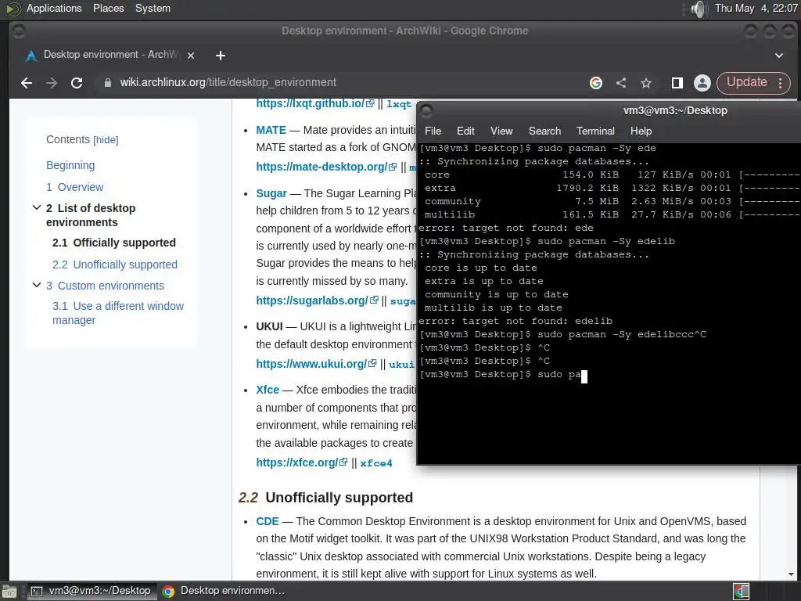Open the xfce4 package link
The width and height of the screenshot is (801, 601).
pos(376,463)
